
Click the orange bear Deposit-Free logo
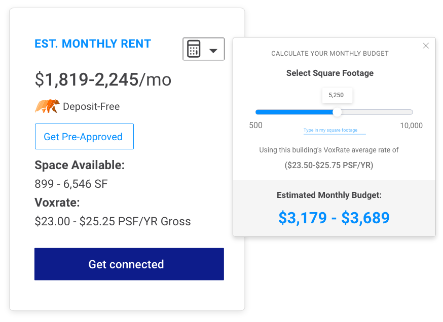coord(47,106)
